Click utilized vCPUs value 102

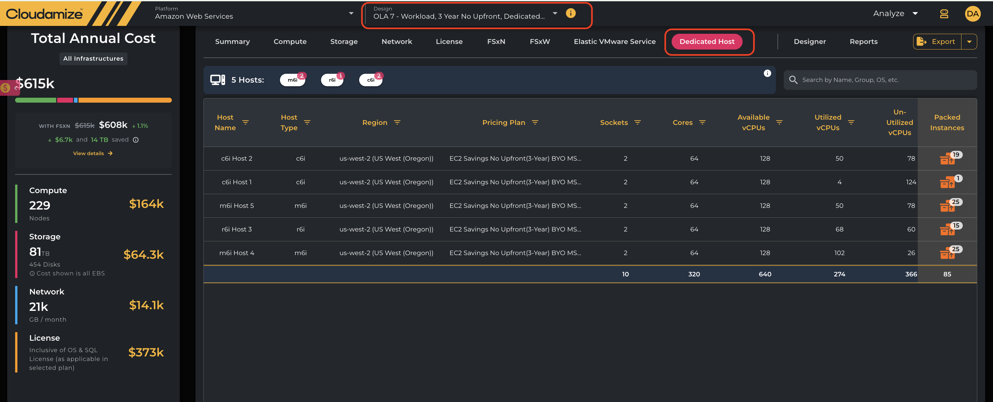click(x=839, y=253)
